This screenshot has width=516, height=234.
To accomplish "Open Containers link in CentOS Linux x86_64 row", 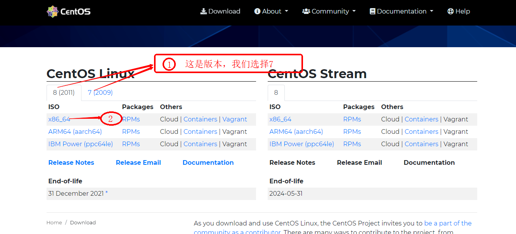I will [200, 119].
